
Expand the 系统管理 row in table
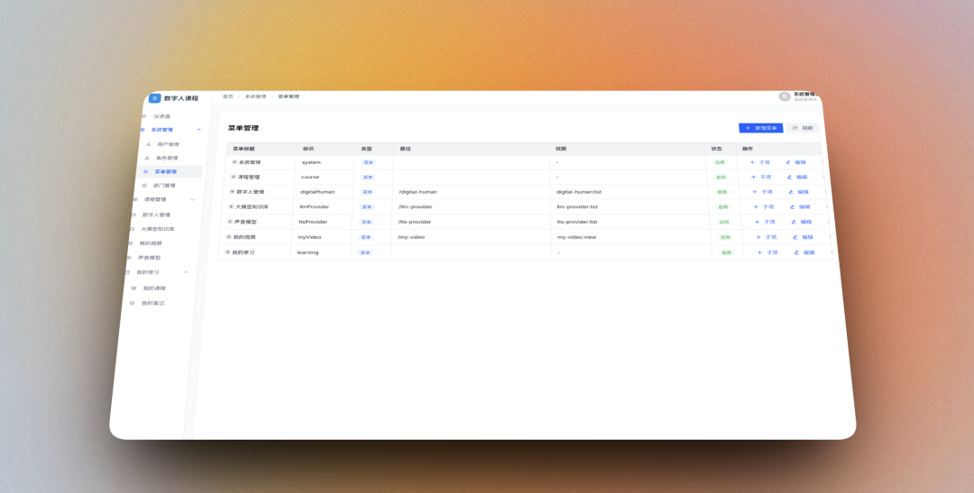(x=234, y=162)
